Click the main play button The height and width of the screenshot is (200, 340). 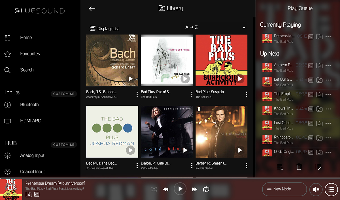pos(180,189)
